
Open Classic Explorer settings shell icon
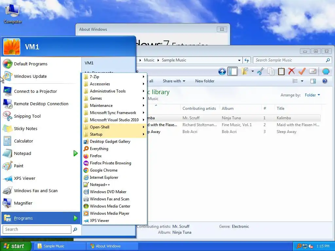click(326, 71)
